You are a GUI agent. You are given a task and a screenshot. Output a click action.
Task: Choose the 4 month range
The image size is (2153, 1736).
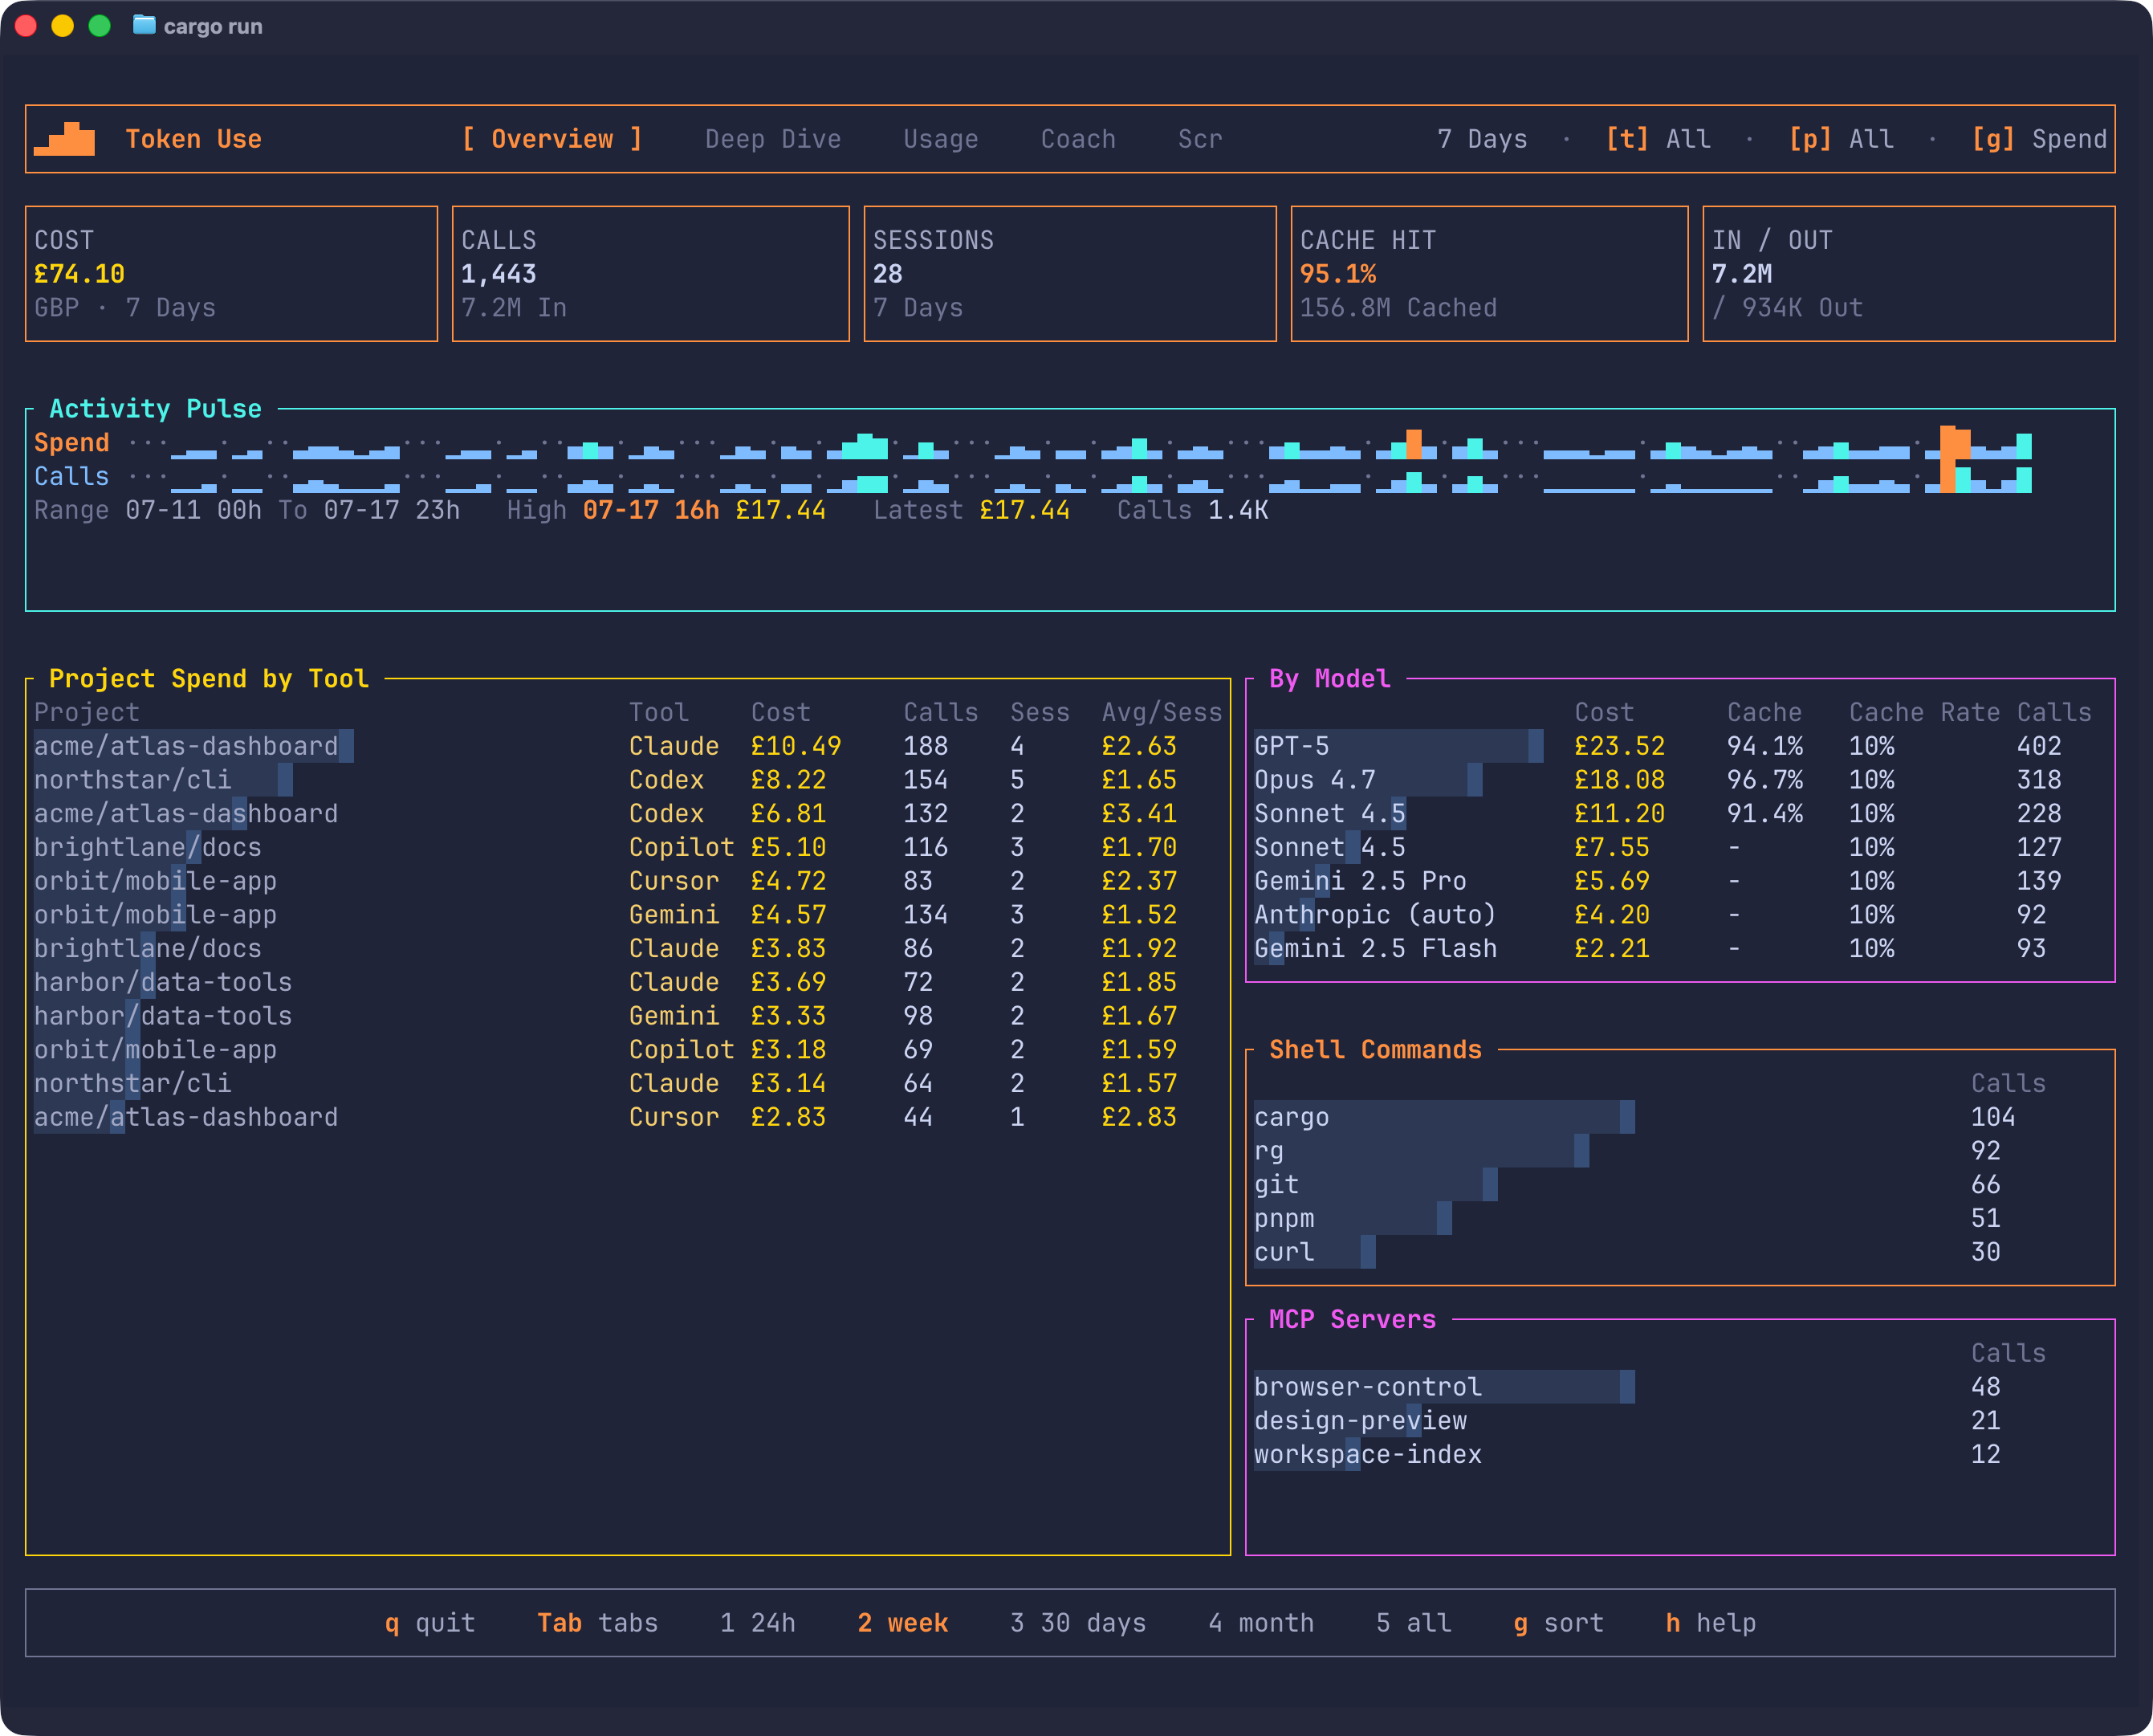(x=1261, y=1623)
